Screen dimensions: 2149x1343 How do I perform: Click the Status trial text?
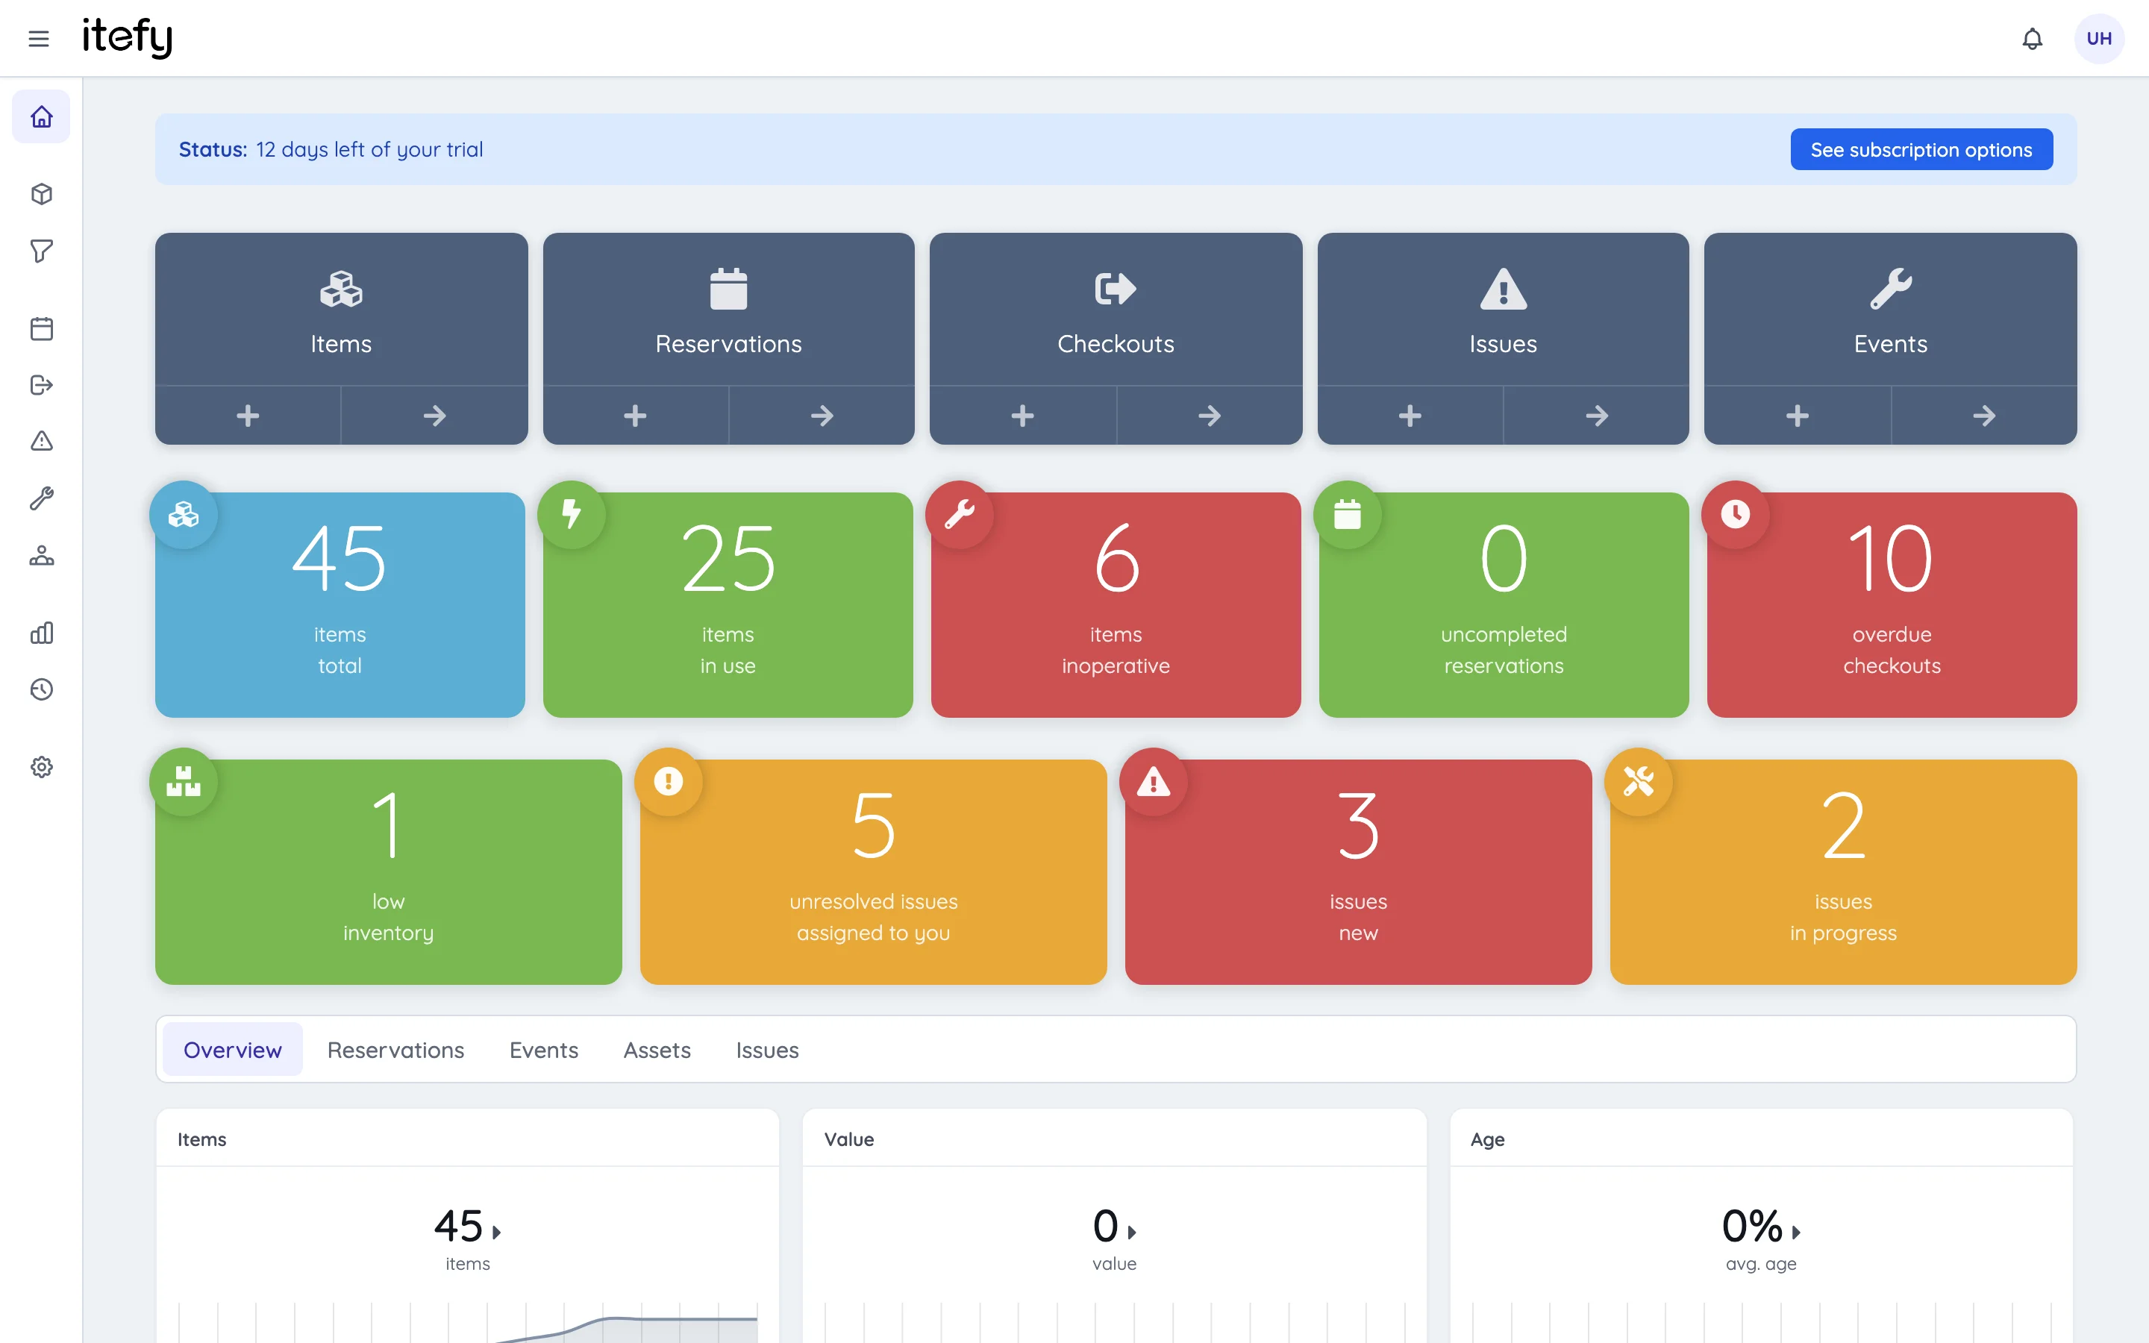[331, 149]
